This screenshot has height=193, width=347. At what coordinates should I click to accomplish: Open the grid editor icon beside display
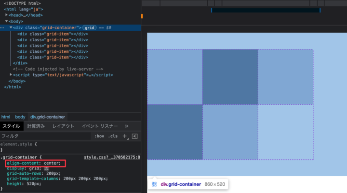pyautogui.click(x=46, y=169)
